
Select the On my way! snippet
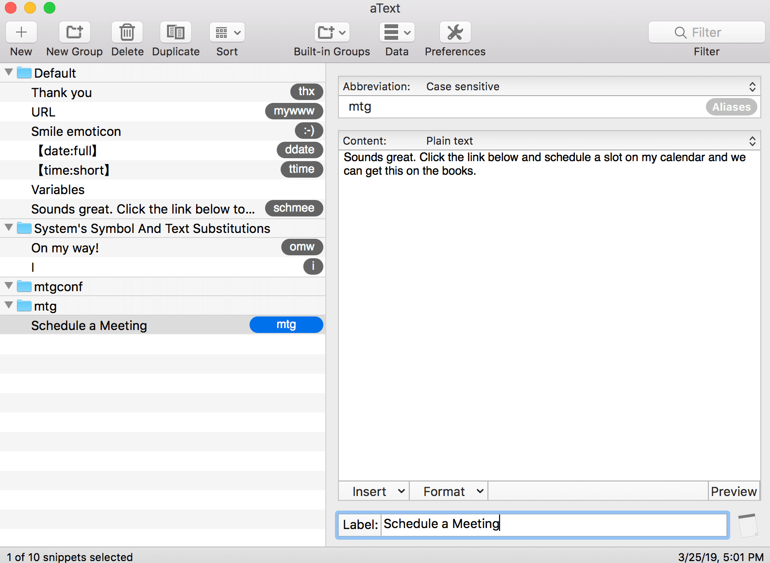pos(163,248)
